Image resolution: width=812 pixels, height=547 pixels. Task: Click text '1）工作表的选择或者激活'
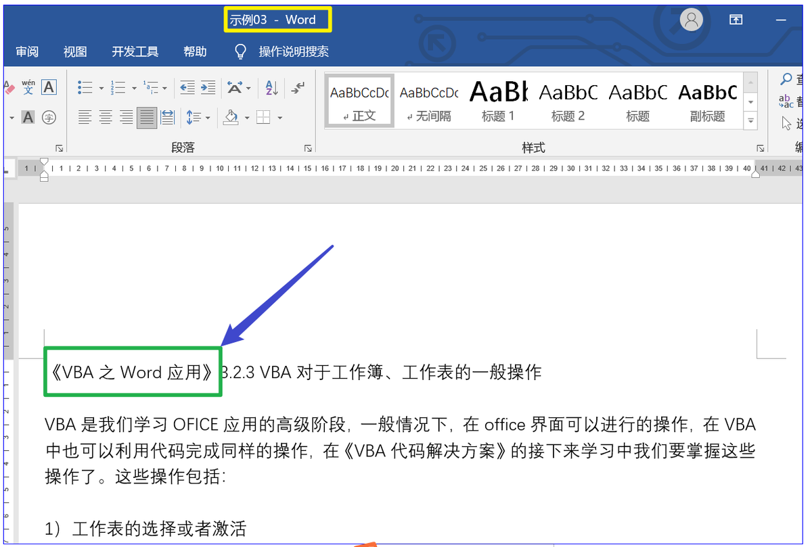coord(145,528)
